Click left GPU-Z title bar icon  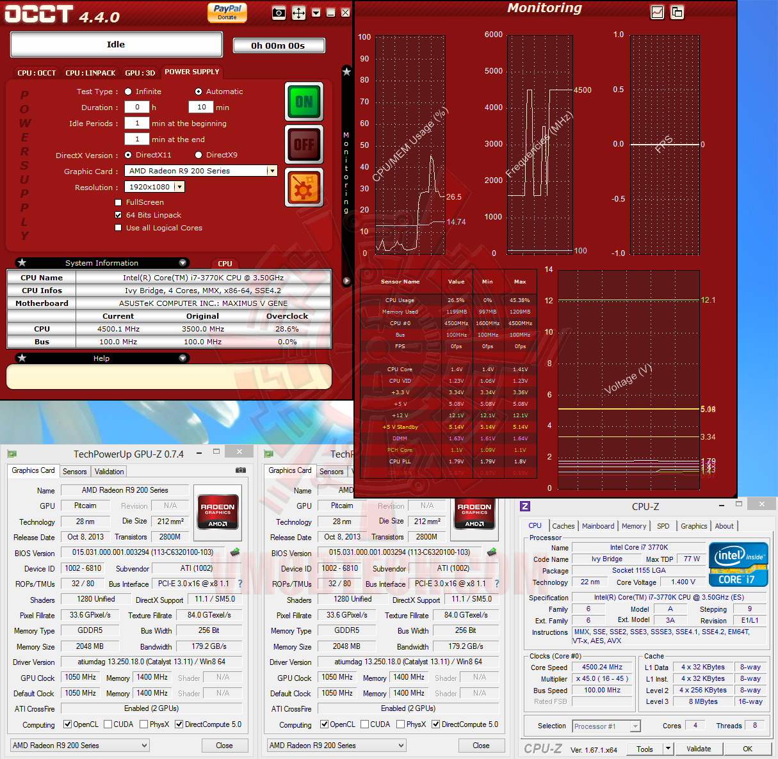pos(12,454)
